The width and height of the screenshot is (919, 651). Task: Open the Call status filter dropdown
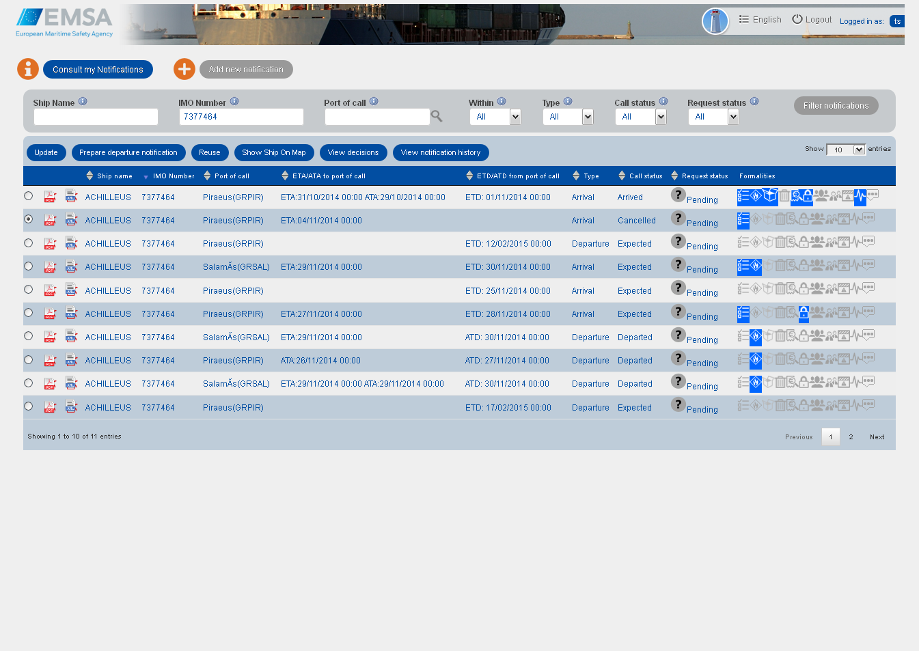(x=641, y=117)
